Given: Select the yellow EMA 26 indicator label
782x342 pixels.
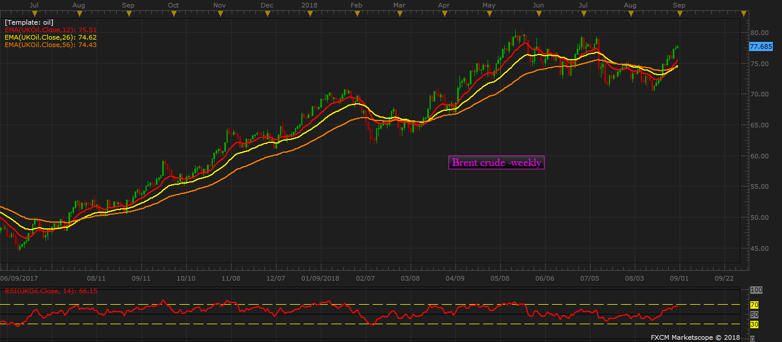Looking at the screenshot, I should point(51,37).
